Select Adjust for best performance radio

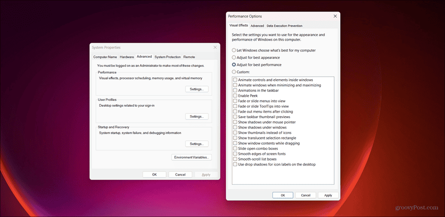[234, 65]
